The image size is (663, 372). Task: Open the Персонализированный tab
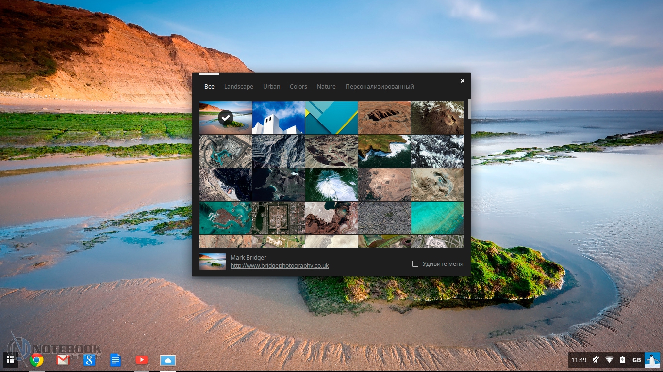click(x=379, y=87)
